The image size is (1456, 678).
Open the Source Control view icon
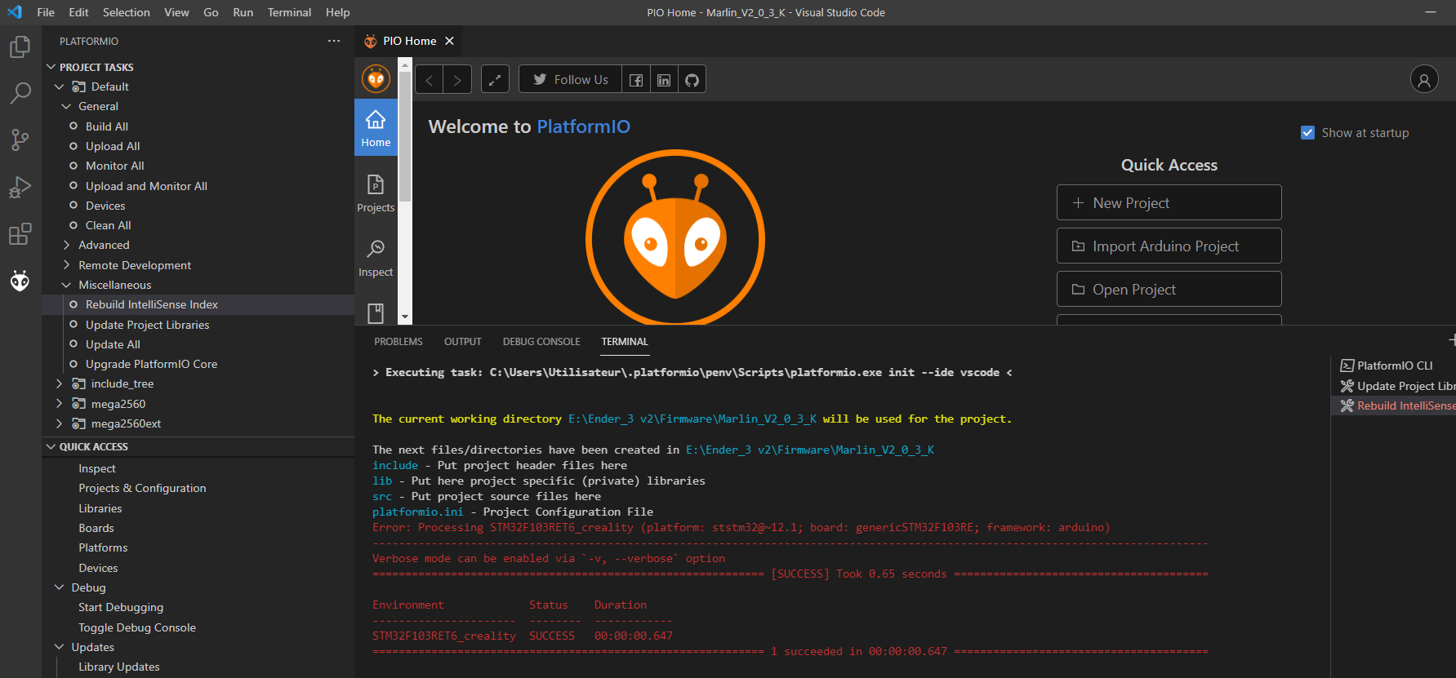(x=20, y=140)
